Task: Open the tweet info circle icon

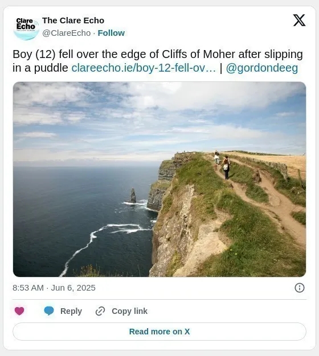Action: pyautogui.click(x=300, y=288)
